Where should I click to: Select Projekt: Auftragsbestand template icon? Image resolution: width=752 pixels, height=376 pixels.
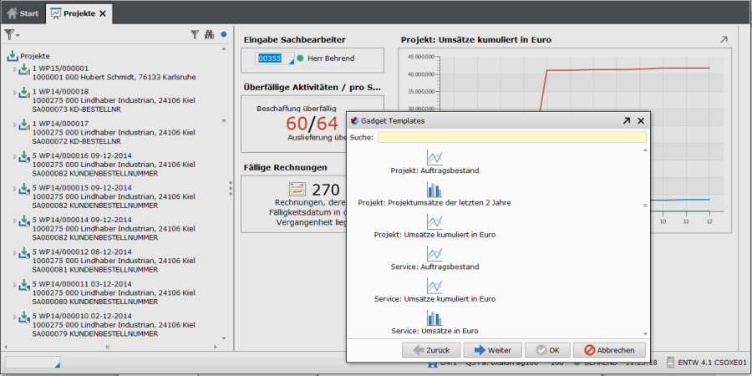click(434, 157)
